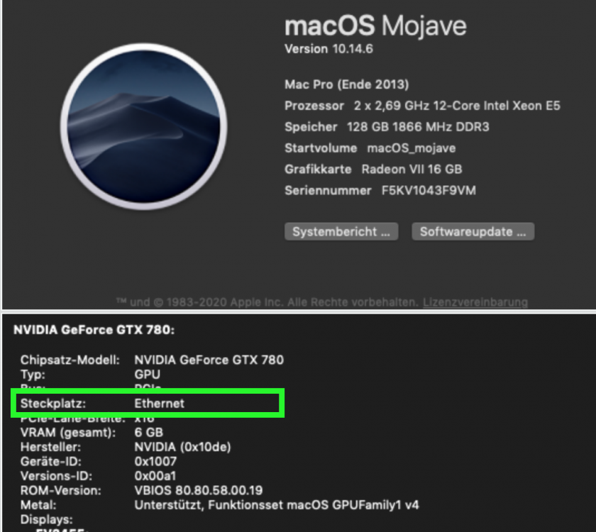Select ROM-Version value VBIOS 80.80.58.00.19
This screenshot has height=532, width=596.
[199, 490]
